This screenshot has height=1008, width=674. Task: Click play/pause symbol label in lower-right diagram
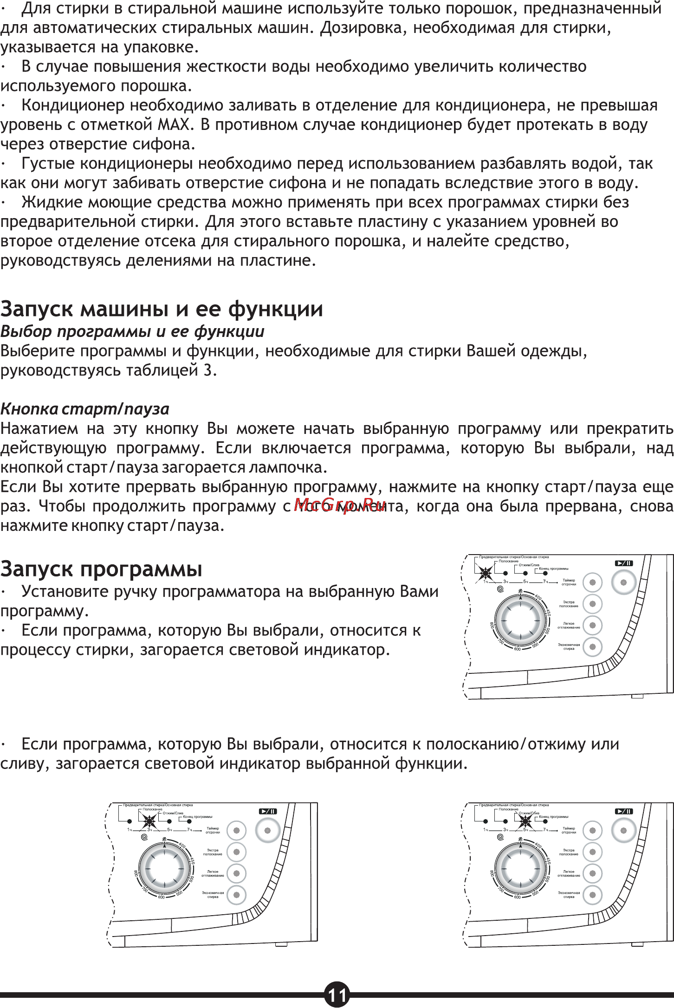tap(624, 812)
